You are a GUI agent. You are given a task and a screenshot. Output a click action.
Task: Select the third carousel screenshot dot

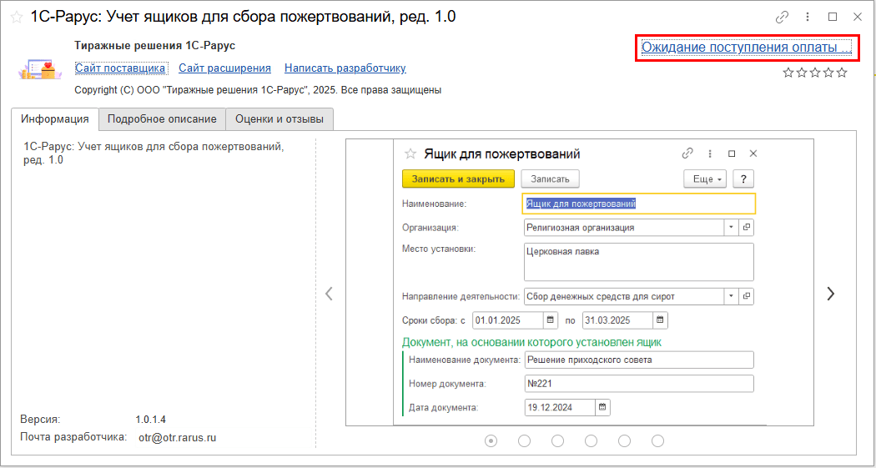[557, 441]
